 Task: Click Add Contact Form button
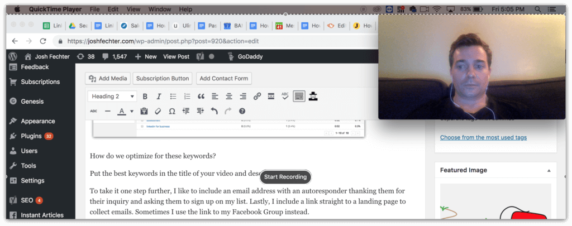223,78
